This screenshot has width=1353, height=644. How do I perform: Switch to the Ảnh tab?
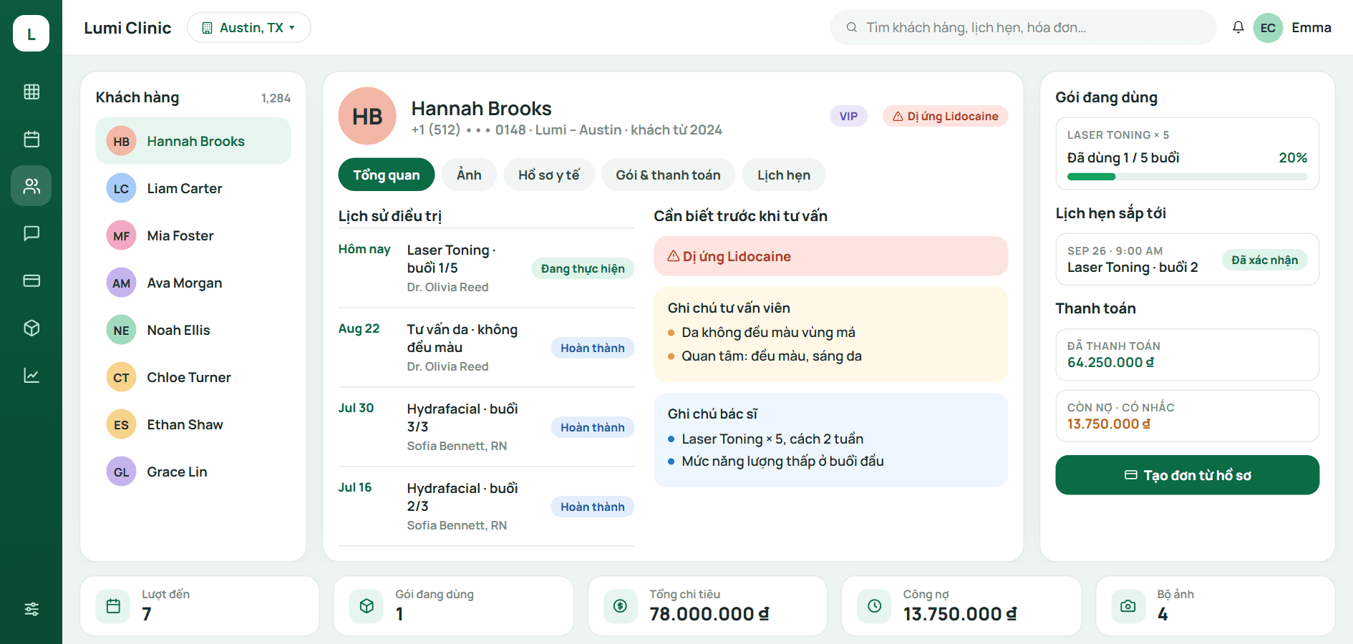pyautogui.click(x=469, y=175)
